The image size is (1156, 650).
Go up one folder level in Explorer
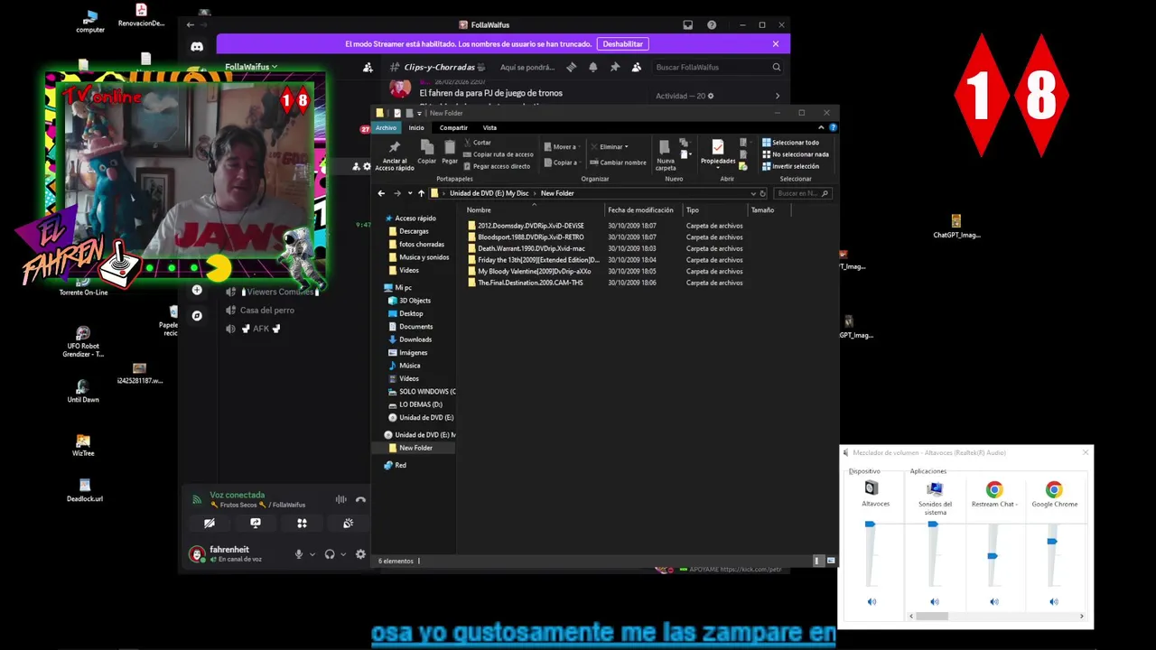point(421,193)
